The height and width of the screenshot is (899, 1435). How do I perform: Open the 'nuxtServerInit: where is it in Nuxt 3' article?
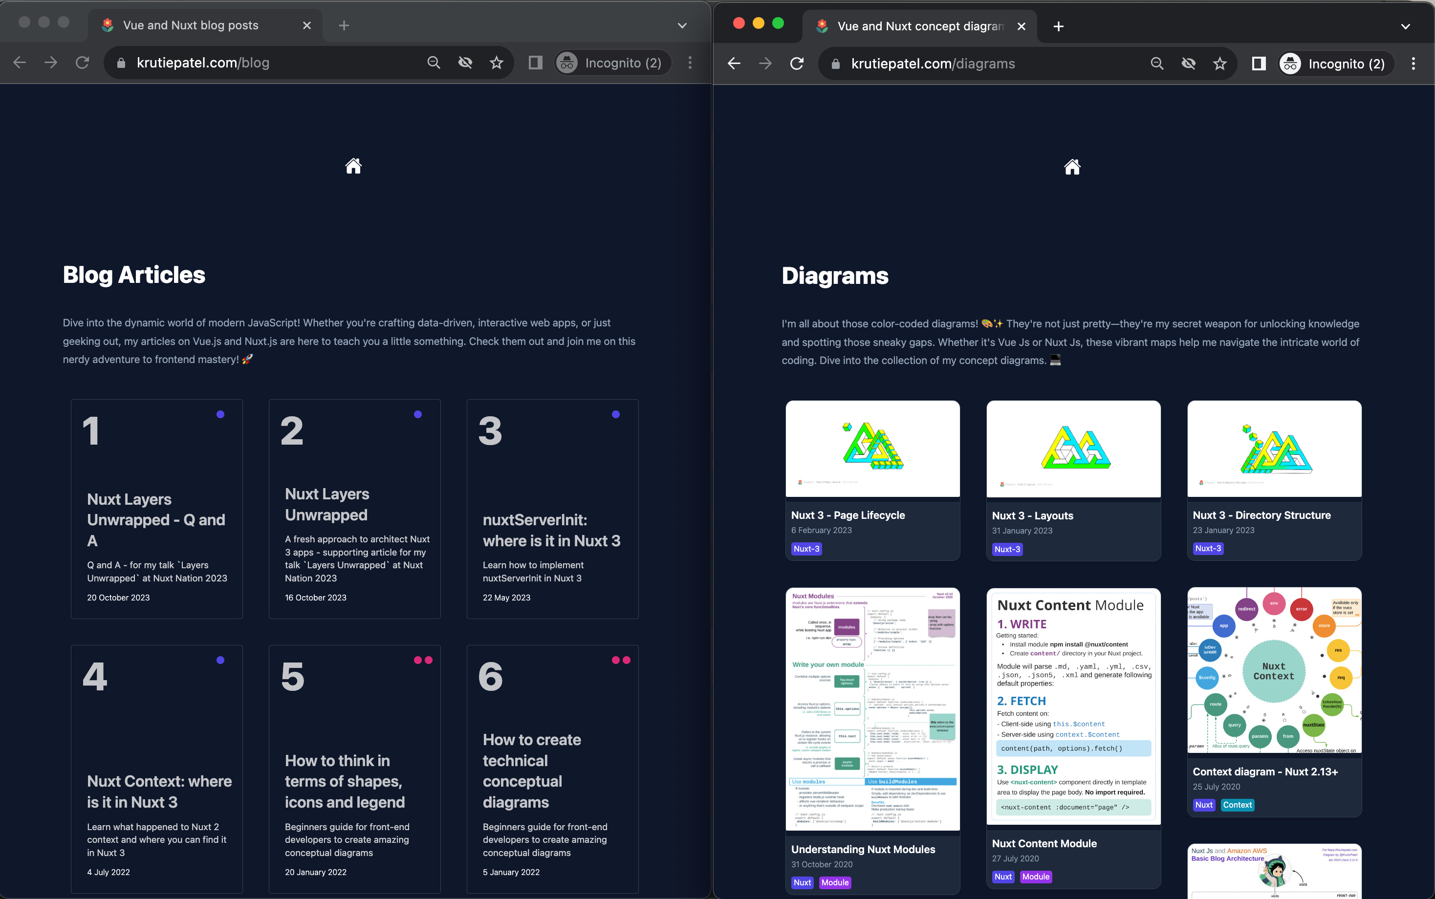(x=552, y=530)
